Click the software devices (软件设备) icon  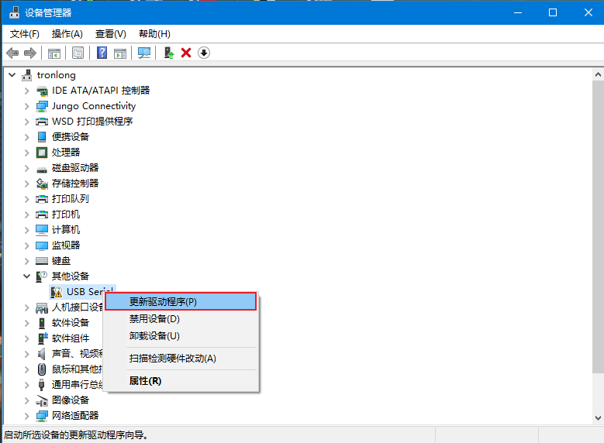tap(42, 323)
